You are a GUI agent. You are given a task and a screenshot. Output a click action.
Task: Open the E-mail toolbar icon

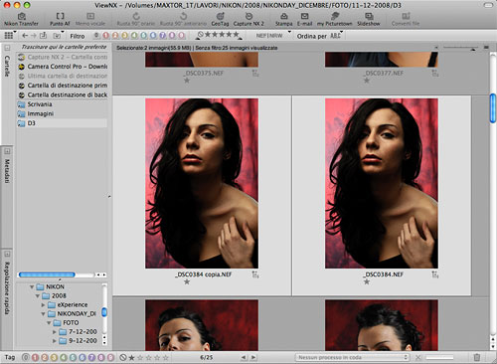304,19
